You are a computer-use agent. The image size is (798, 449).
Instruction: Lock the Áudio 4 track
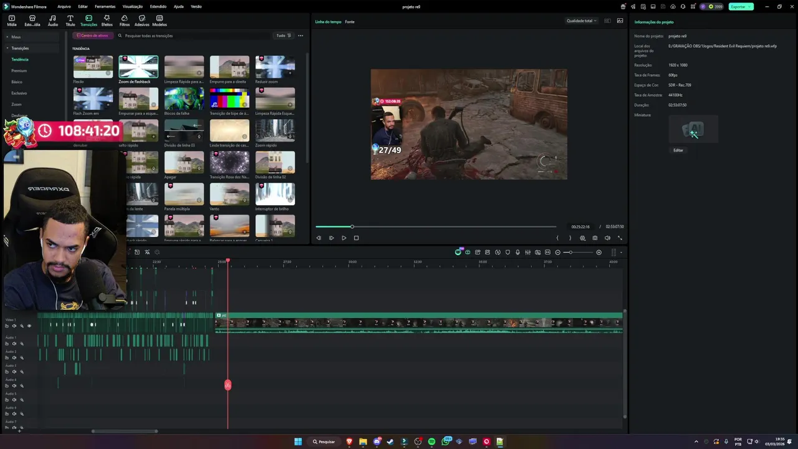pos(7,386)
